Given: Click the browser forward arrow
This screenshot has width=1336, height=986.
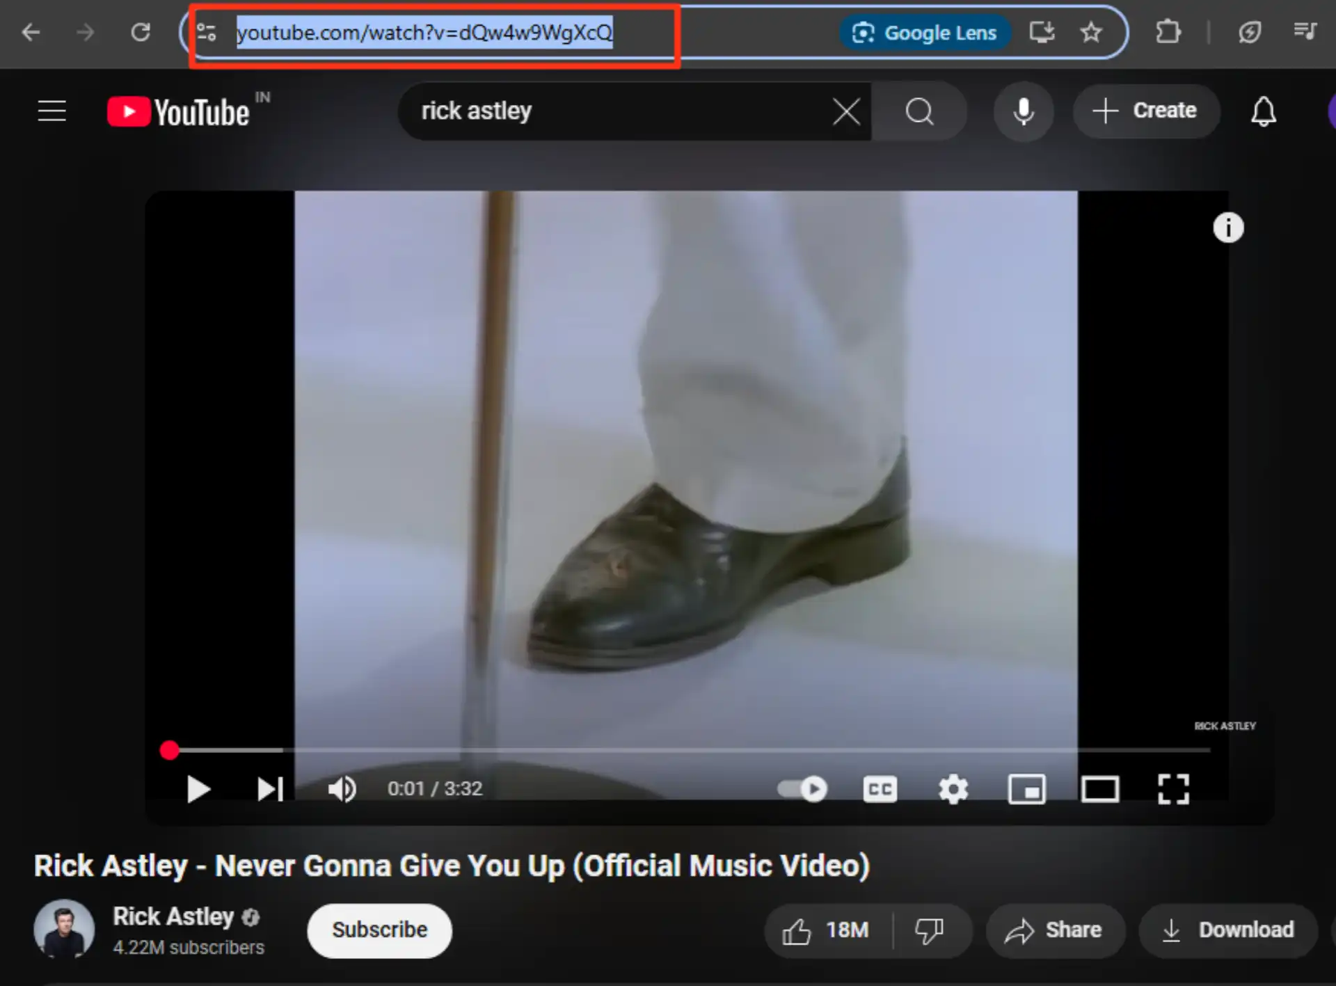Looking at the screenshot, I should [x=85, y=32].
